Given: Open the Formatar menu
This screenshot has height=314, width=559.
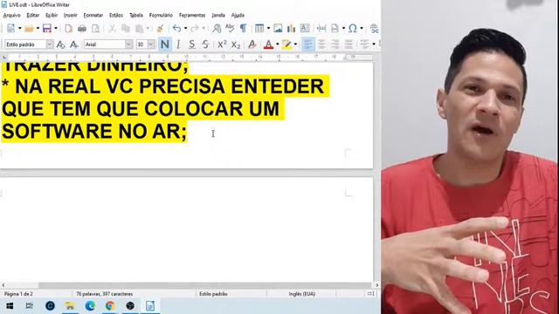Looking at the screenshot, I should 93,16.
